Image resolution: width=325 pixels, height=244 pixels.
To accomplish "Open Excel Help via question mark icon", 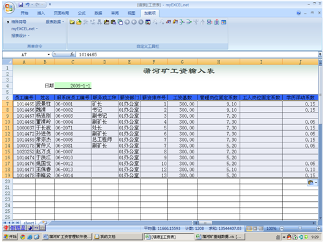I will (298, 13).
